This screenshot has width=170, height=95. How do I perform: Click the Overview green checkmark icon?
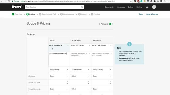[x=13, y=14]
